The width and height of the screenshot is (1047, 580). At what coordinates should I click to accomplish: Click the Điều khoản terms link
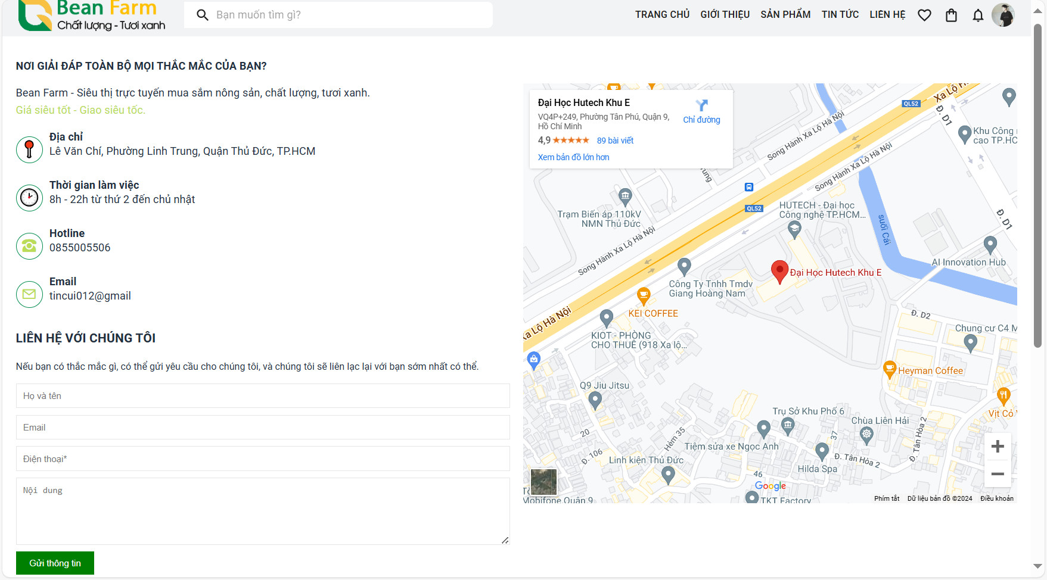(997, 498)
